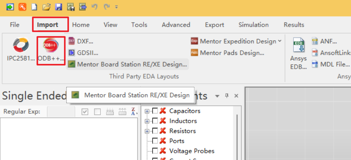The height and width of the screenshot is (160, 351).
Task: Open the View tab
Action: click(110, 24)
